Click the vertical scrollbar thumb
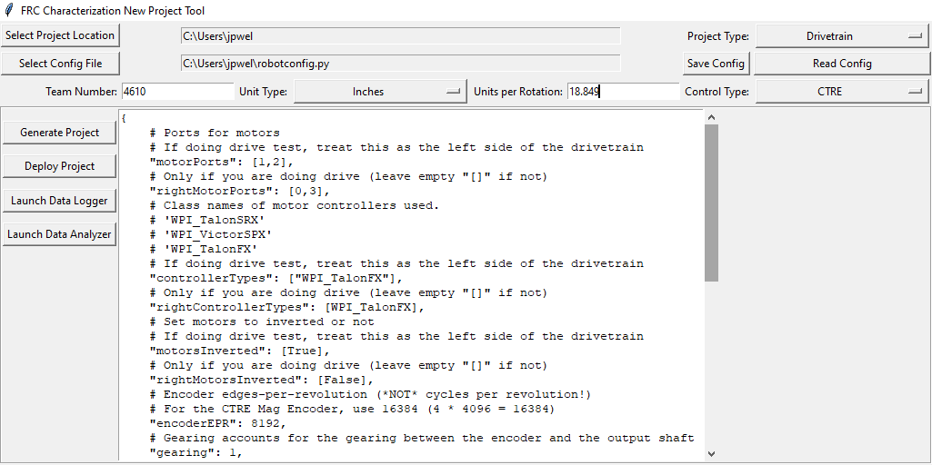 (x=711, y=203)
